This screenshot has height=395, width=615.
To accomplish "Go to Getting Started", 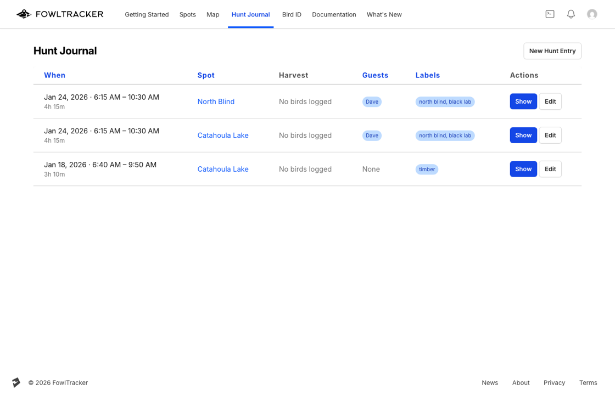I will pos(147,14).
